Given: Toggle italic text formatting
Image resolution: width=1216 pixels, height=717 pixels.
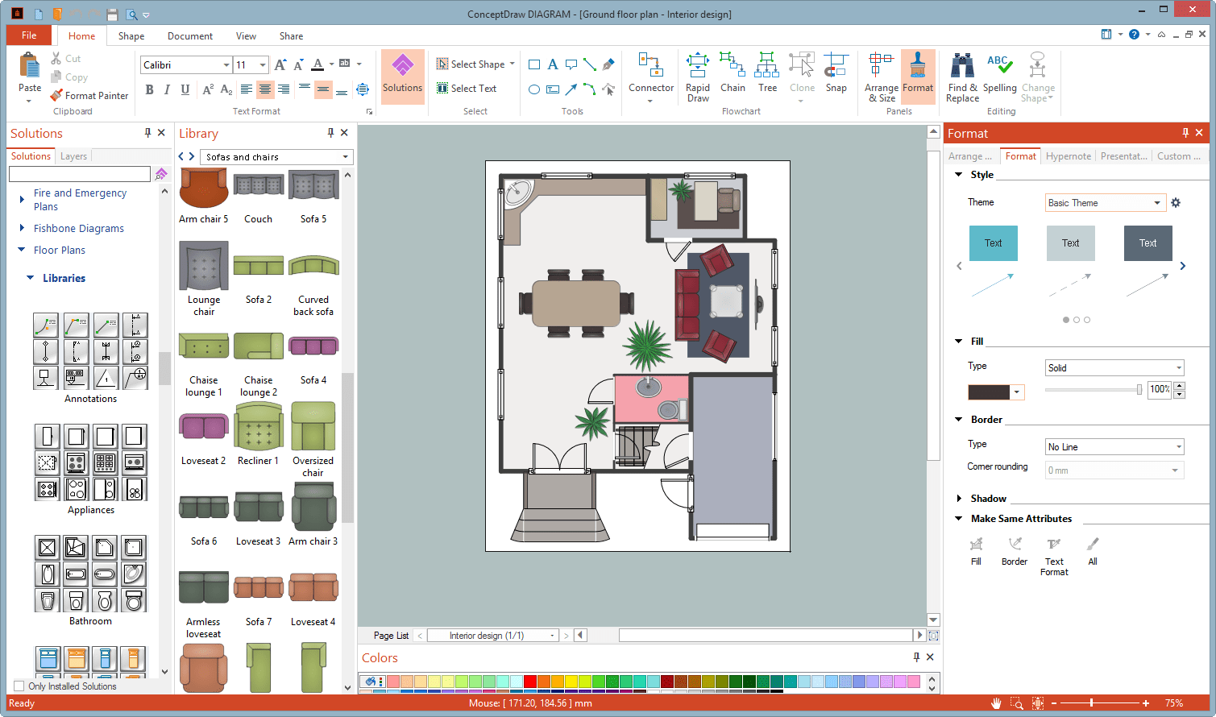Looking at the screenshot, I should point(167,89).
